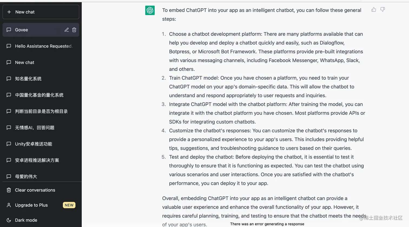The height and width of the screenshot is (227, 409).
Task: Open the 知名量化系统 conversation
Action: coord(28,79)
